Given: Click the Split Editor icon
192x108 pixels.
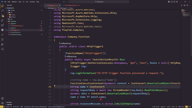Looking at the screenshot, I should click(x=187, y=5).
